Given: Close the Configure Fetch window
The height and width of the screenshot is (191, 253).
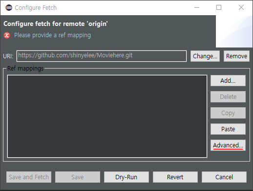Looking at the screenshot, I should 241,7.
